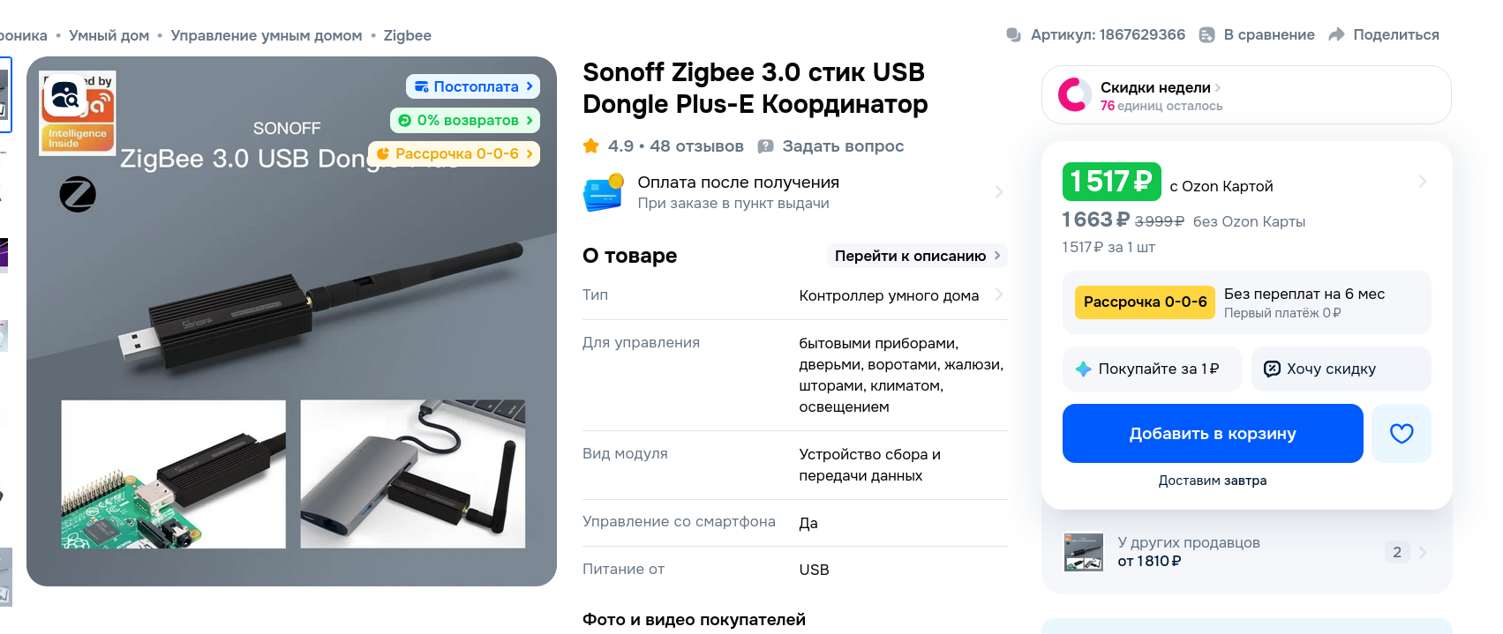Select main product image of Sonoff dongle
Screen dimensions: 1503x634
click(x=291, y=321)
